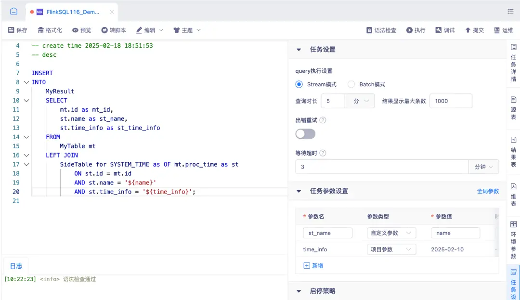520x300 pixels.
Task: Open the 主题 theme dropdown
Action: tap(187, 30)
